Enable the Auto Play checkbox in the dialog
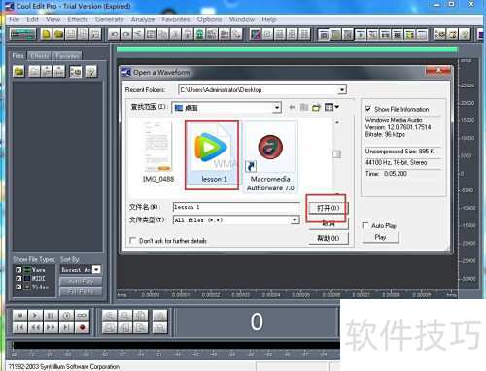 click(365, 225)
